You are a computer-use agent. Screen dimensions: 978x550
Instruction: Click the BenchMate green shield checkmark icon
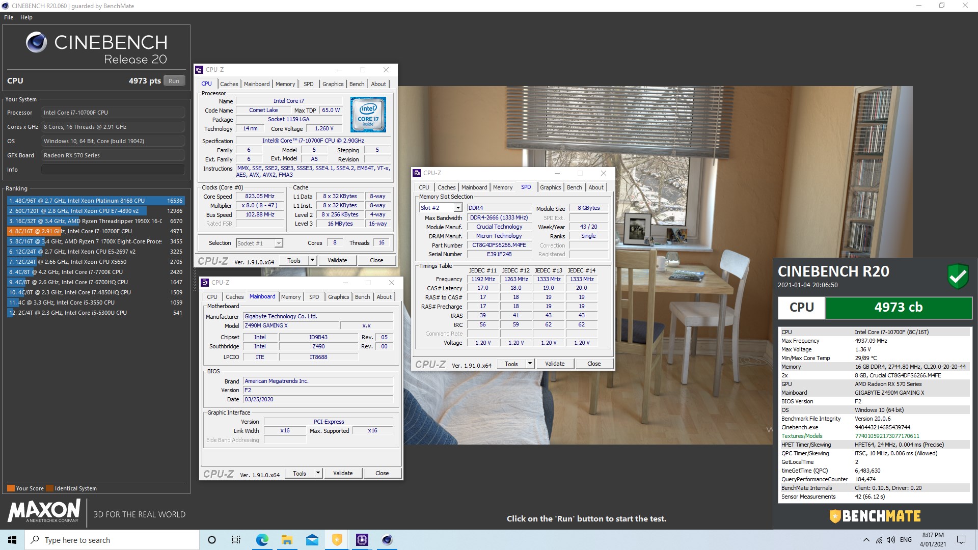pyautogui.click(x=958, y=276)
